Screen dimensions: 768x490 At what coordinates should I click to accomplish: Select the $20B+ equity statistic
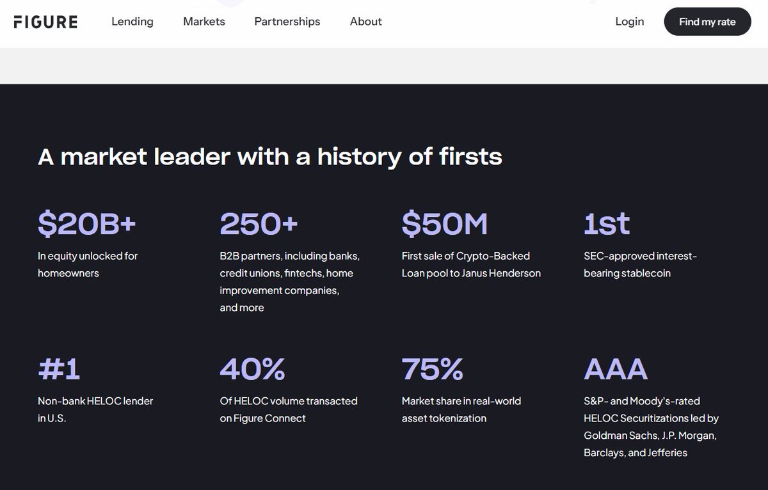87,224
